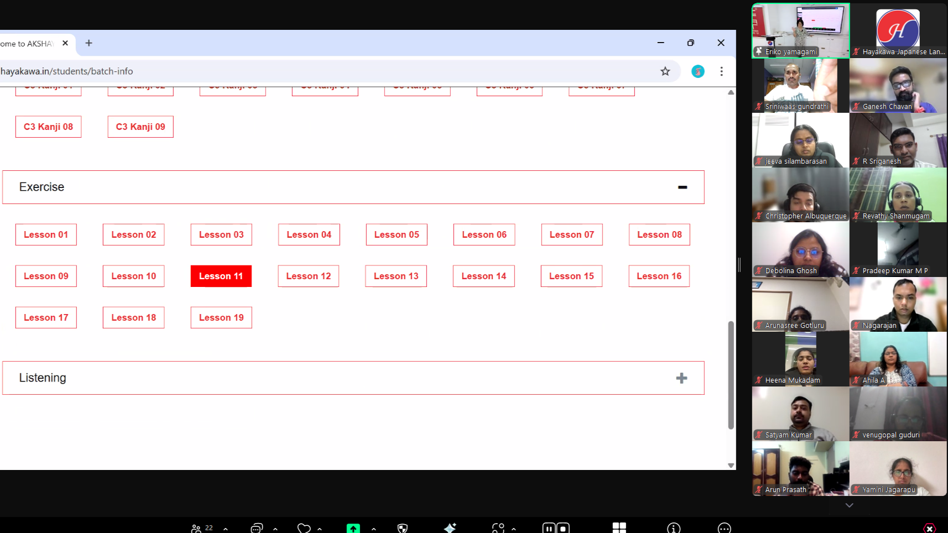Collapse the Exercise section
The image size is (948, 533).
coord(682,187)
